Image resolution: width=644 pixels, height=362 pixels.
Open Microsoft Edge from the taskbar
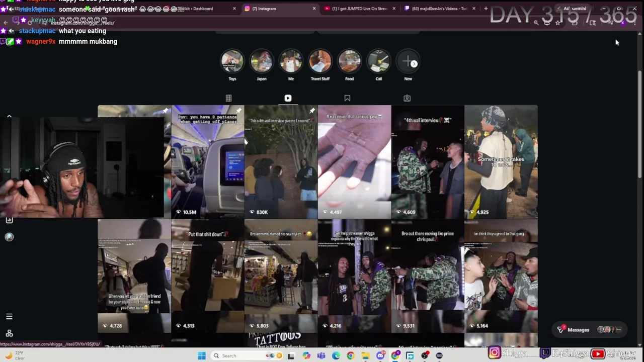(x=336, y=355)
